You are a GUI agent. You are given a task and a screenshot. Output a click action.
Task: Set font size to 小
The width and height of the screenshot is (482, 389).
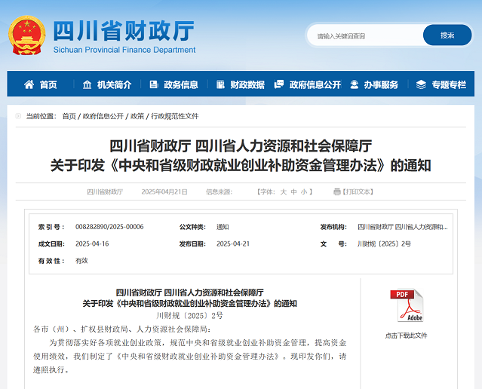tap(303, 192)
